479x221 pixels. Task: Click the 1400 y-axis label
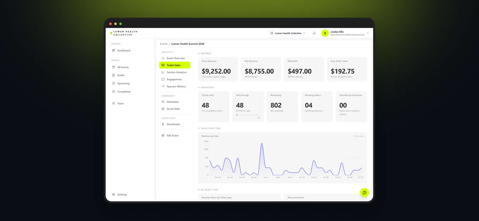coord(206,141)
